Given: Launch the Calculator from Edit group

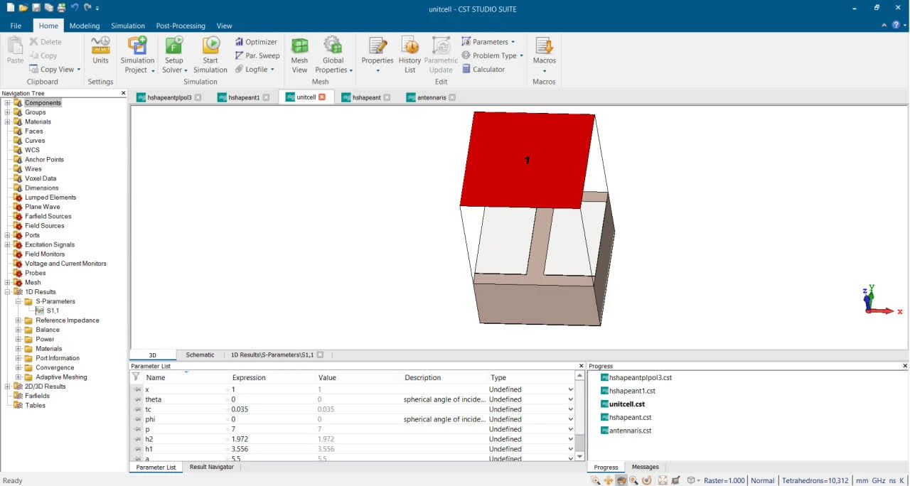Looking at the screenshot, I should [483, 69].
